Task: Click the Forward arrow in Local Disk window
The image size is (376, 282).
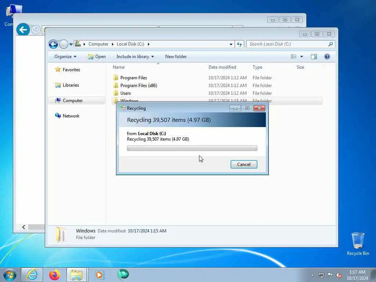Action: coord(64,44)
